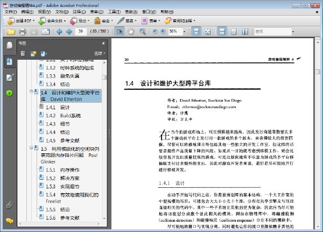Image resolution: width=323 pixels, height=232 pixels.
Task: Open the 签名 dropdown
Action: (127, 21)
